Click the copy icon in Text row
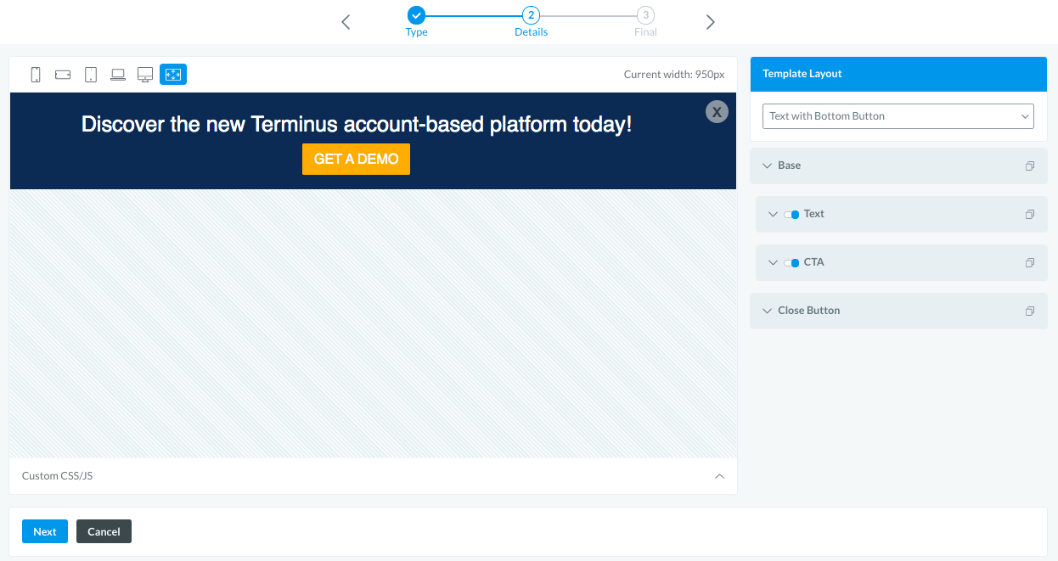Image resolution: width=1058 pixels, height=561 pixels. (1030, 215)
